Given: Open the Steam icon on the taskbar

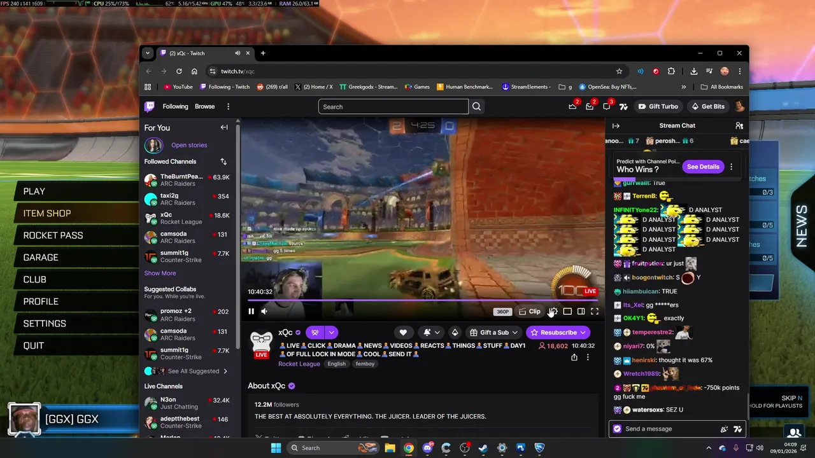Looking at the screenshot, I should [x=483, y=448].
